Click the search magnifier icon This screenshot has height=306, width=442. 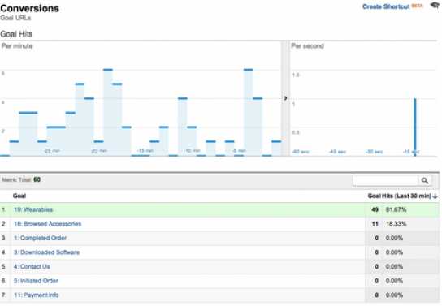tap(425, 180)
